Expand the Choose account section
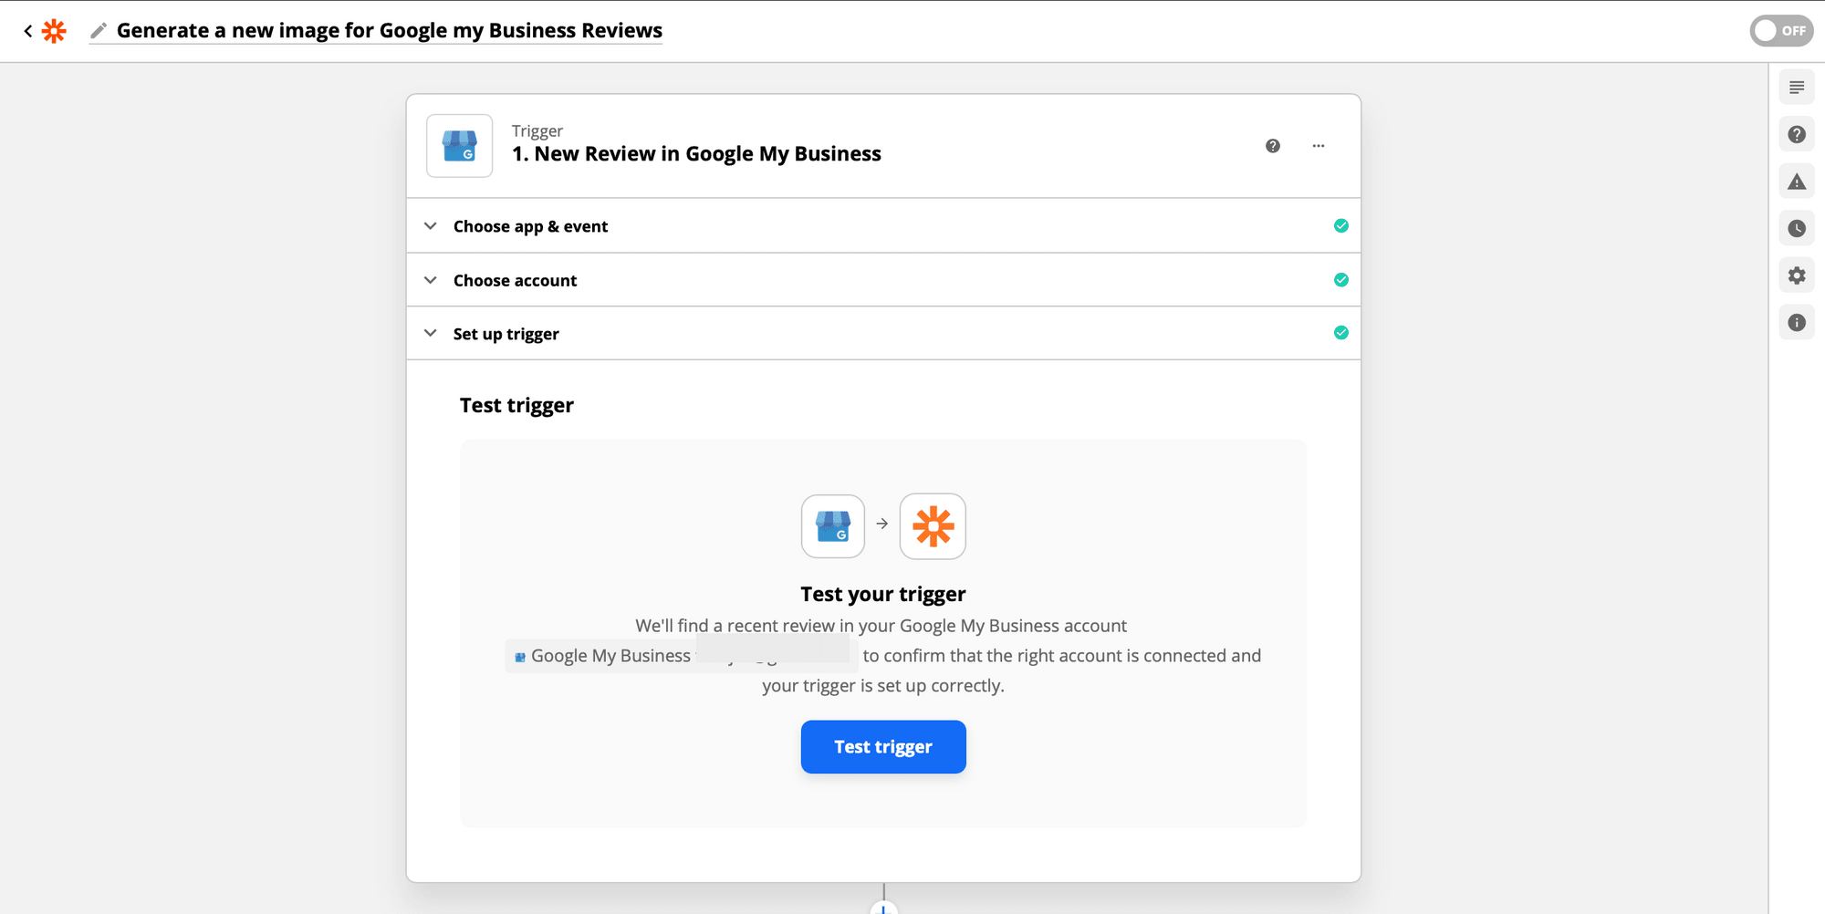 point(883,280)
